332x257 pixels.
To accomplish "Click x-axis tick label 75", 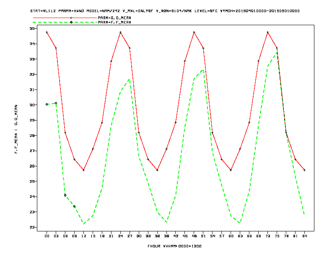I will click(277, 236).
